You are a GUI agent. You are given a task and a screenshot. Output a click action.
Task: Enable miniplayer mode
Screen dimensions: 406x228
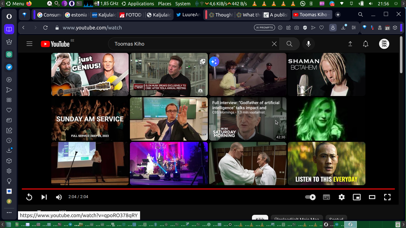pos(357,197)
